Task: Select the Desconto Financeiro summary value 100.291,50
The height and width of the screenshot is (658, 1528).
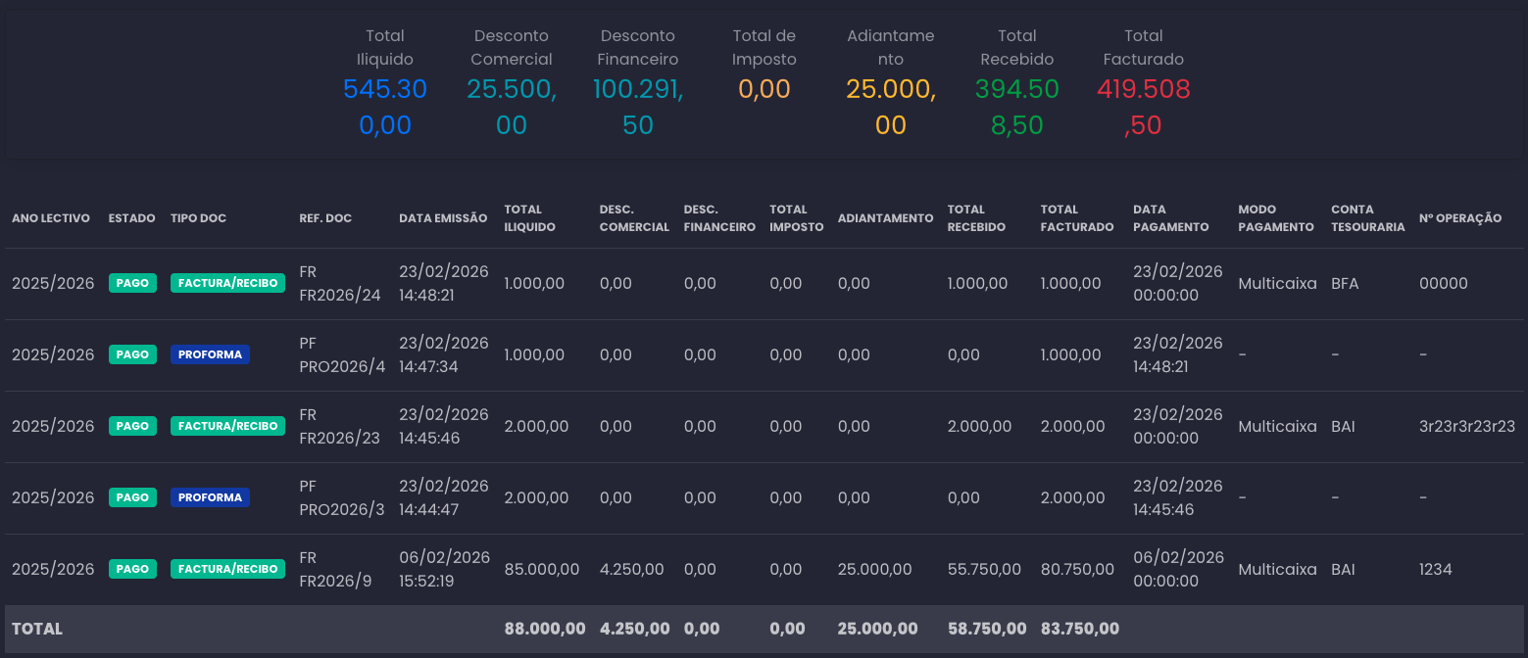Action: (x=638, y=107)
